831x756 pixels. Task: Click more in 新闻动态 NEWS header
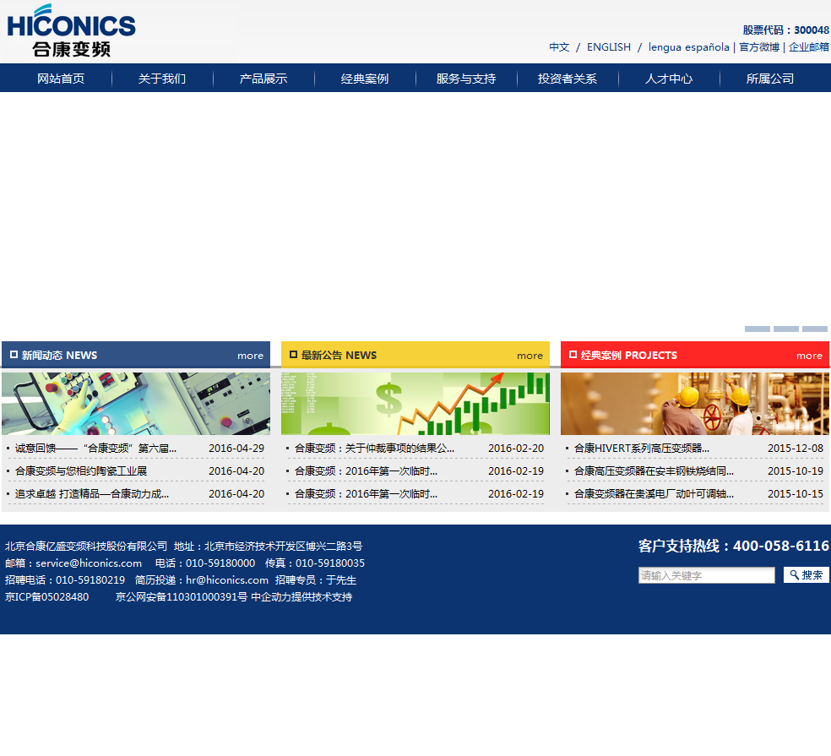(x=250, y=356)
